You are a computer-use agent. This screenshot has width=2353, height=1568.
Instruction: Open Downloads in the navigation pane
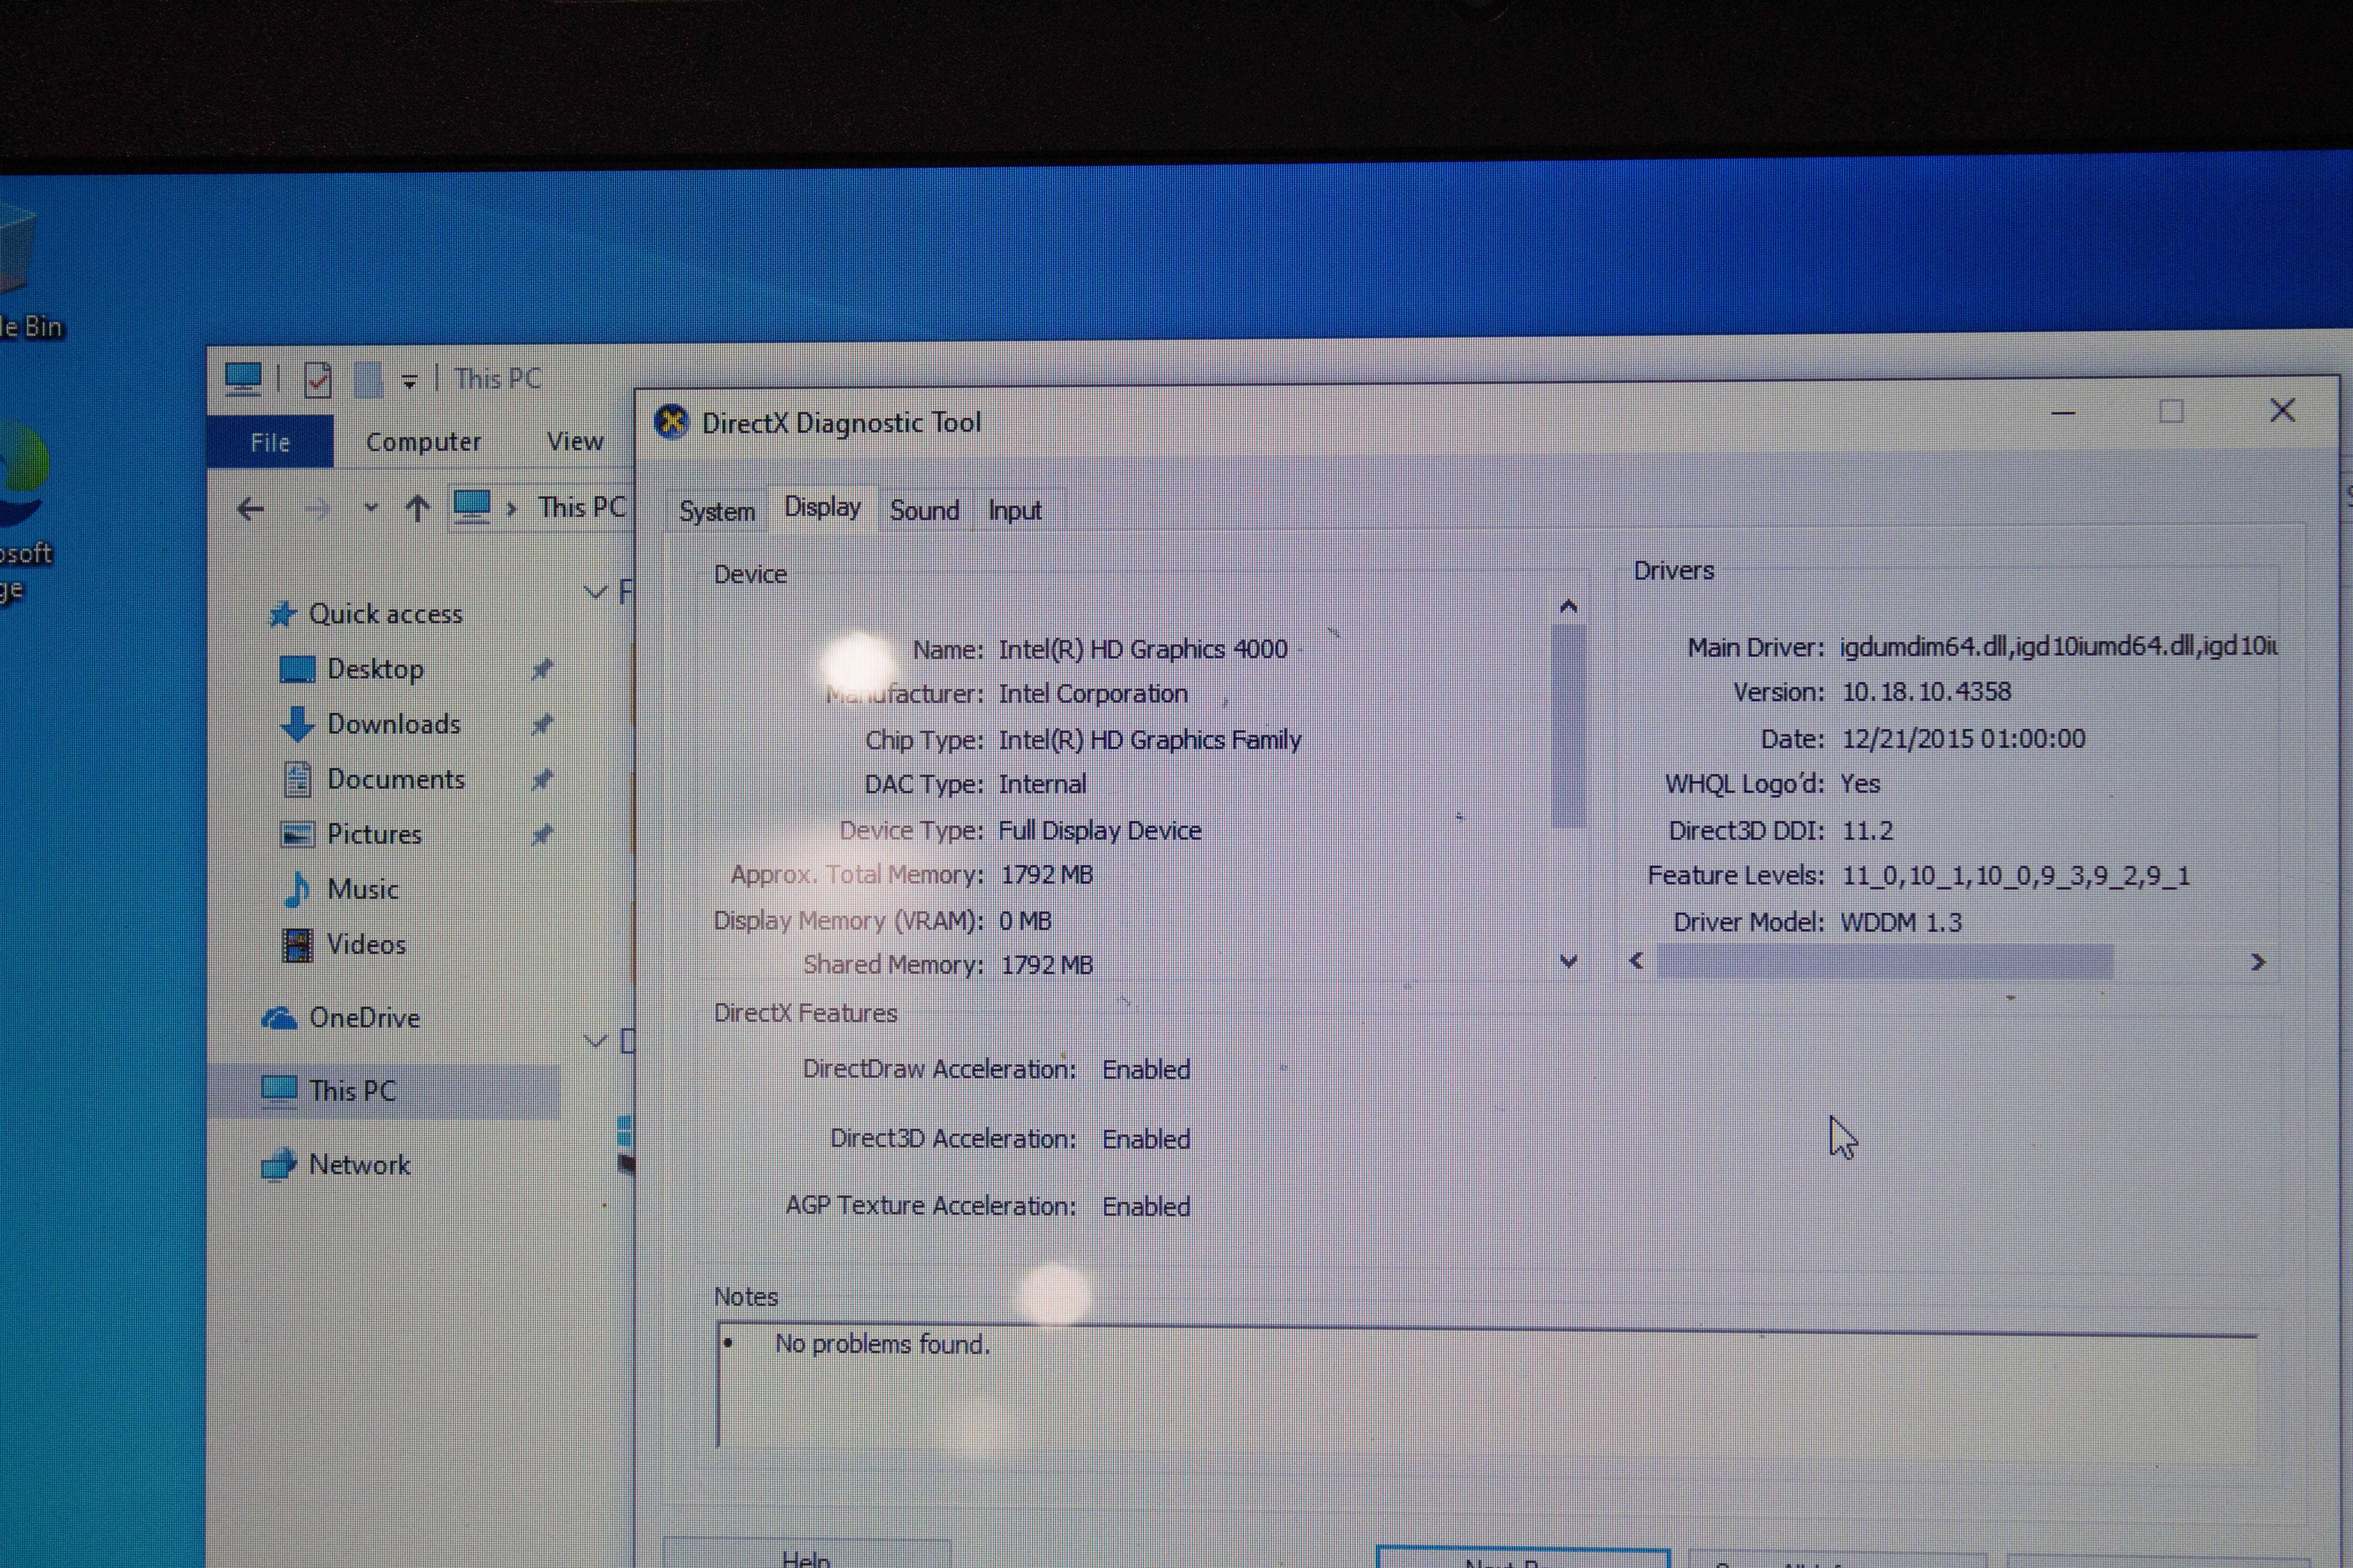click(394, 724)
